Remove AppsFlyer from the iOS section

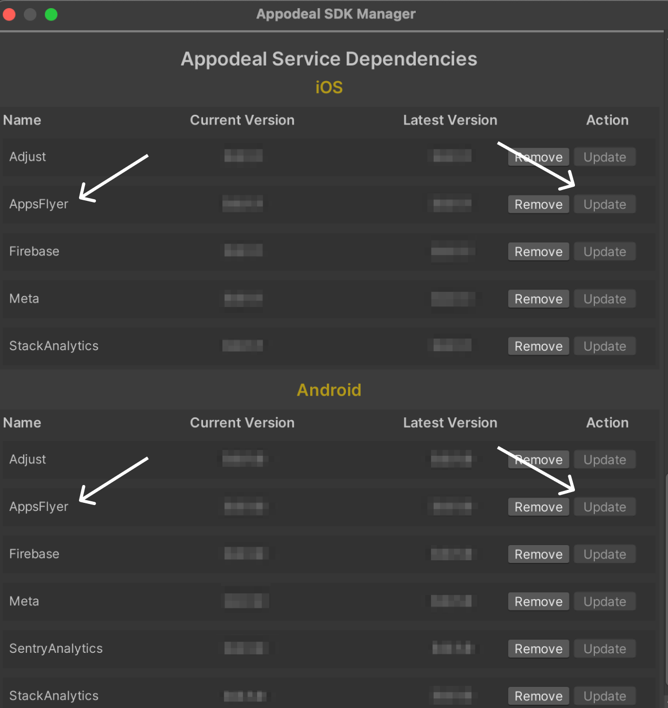[538, 205]
